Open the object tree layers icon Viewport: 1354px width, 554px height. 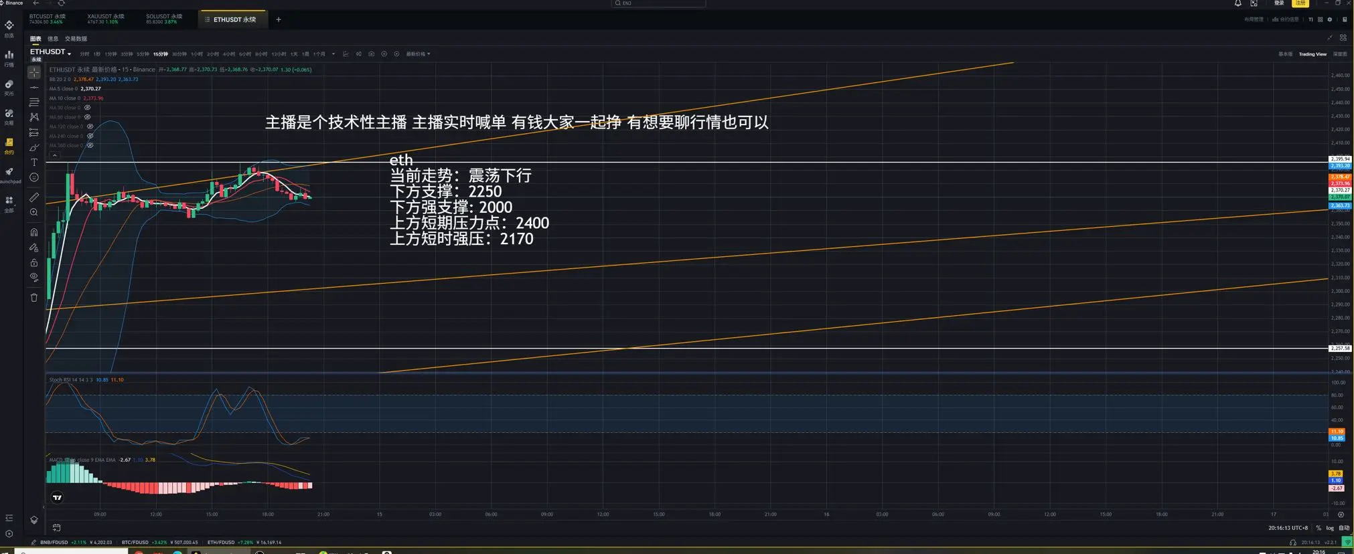(x=34, y=520)
